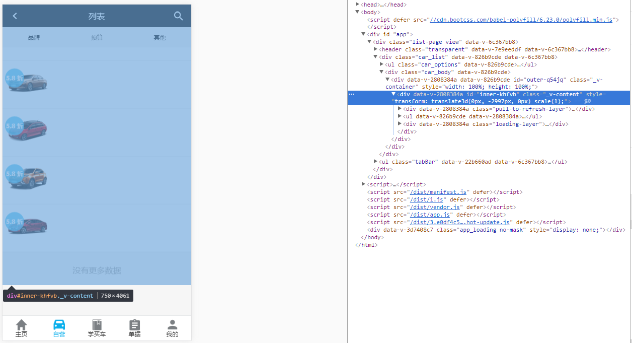The image size is (632, 343).
Task: Open the 单据 clipboard tab icon
Action: tap(134, 325)
